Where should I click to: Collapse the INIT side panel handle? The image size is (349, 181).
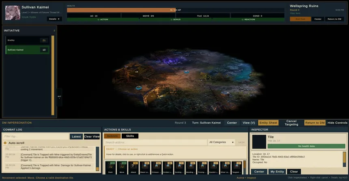tap(59, 97)
